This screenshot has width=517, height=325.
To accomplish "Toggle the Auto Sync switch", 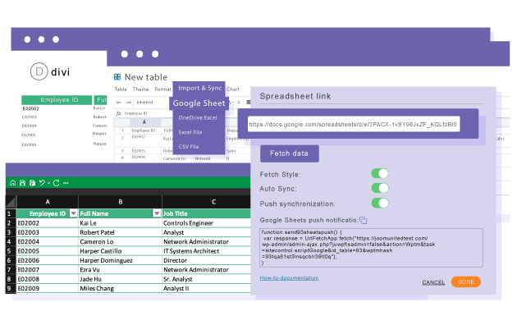I will 380,188.
